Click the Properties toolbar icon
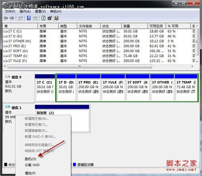202x176 pixels. pos(50,18)
